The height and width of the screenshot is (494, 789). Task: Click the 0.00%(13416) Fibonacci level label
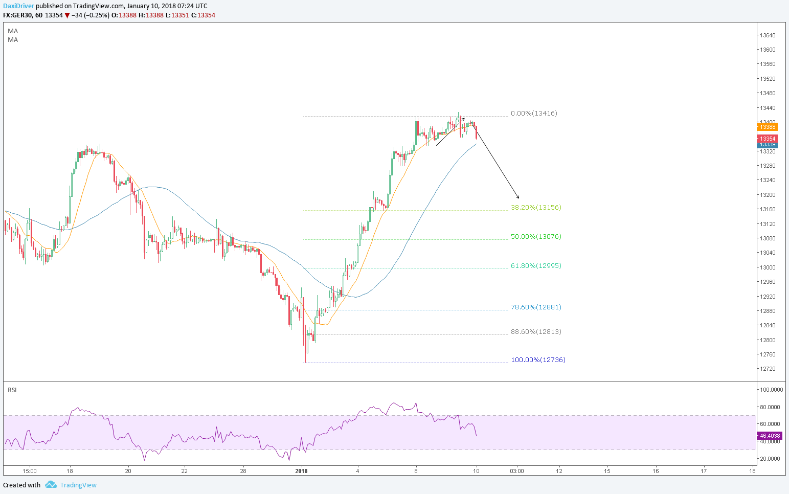pos(534,114)
